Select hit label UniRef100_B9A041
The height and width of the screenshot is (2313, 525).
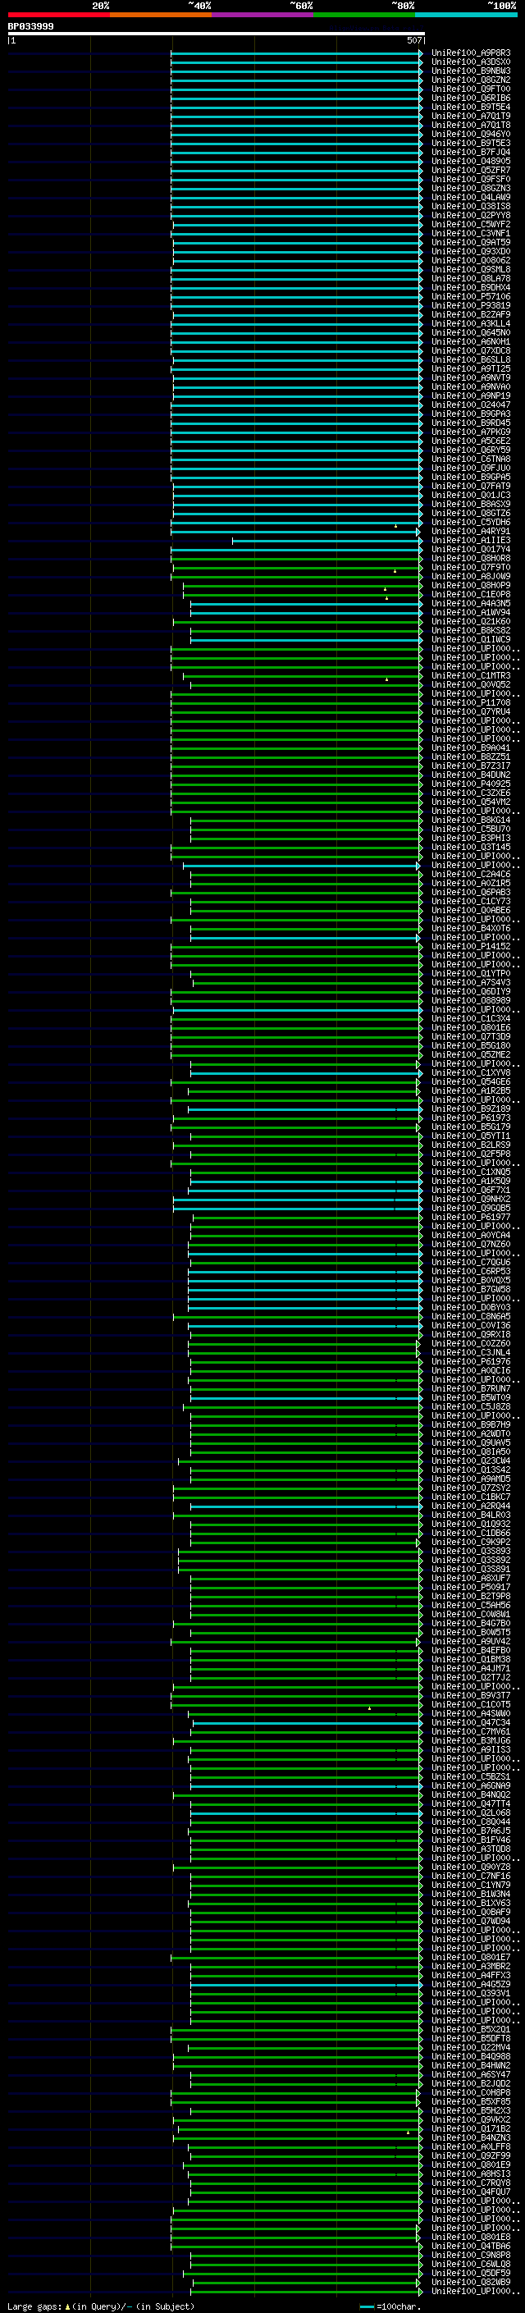pos(471,748)
